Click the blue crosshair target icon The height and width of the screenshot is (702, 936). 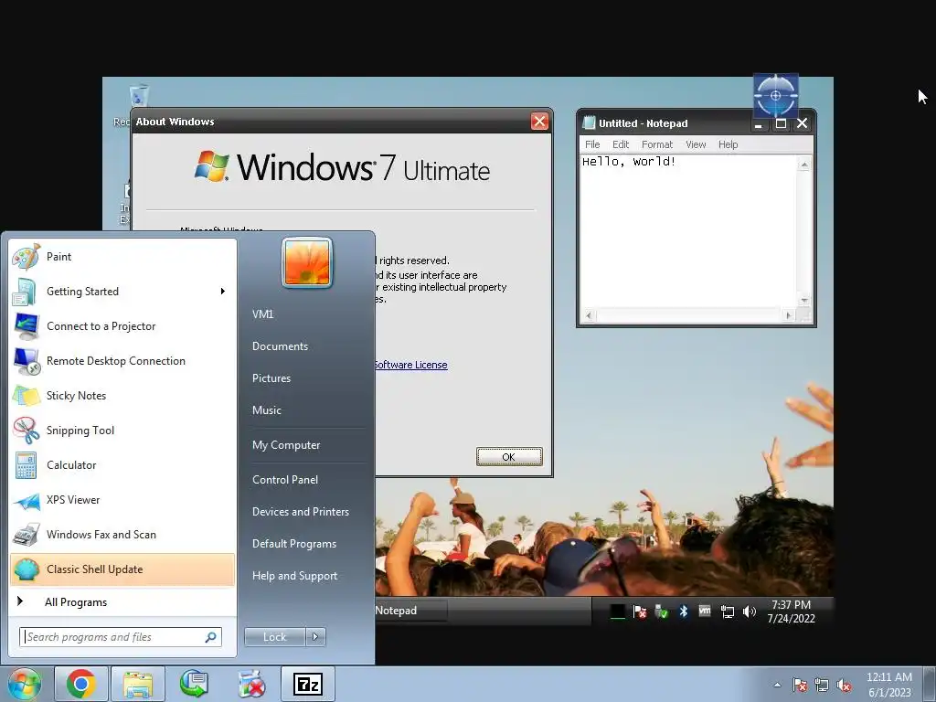coord(775,95)
